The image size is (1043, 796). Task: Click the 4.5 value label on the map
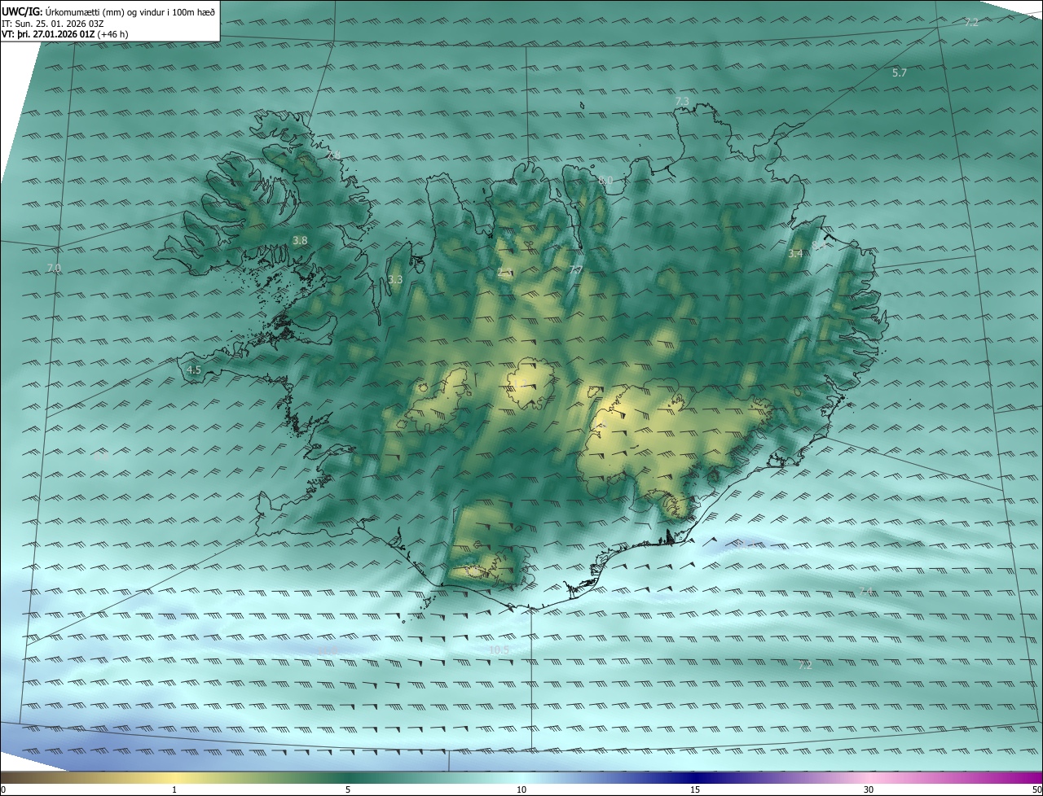(x=194, y=370)
